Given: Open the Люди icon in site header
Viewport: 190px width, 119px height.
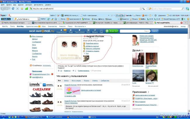Looking at the screenshot, I should tap(71, 31).
